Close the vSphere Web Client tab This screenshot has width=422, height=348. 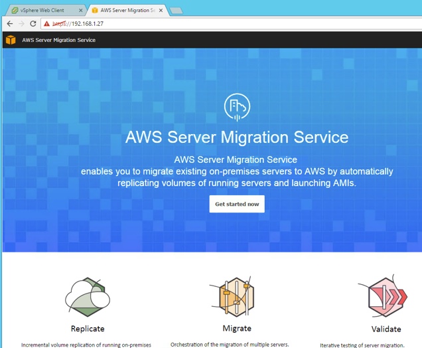point(80,10)
